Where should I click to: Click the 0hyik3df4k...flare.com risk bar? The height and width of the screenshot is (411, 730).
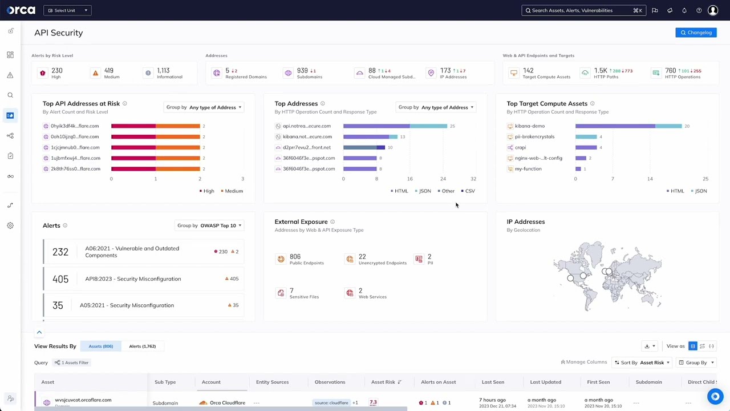[155, 126]
